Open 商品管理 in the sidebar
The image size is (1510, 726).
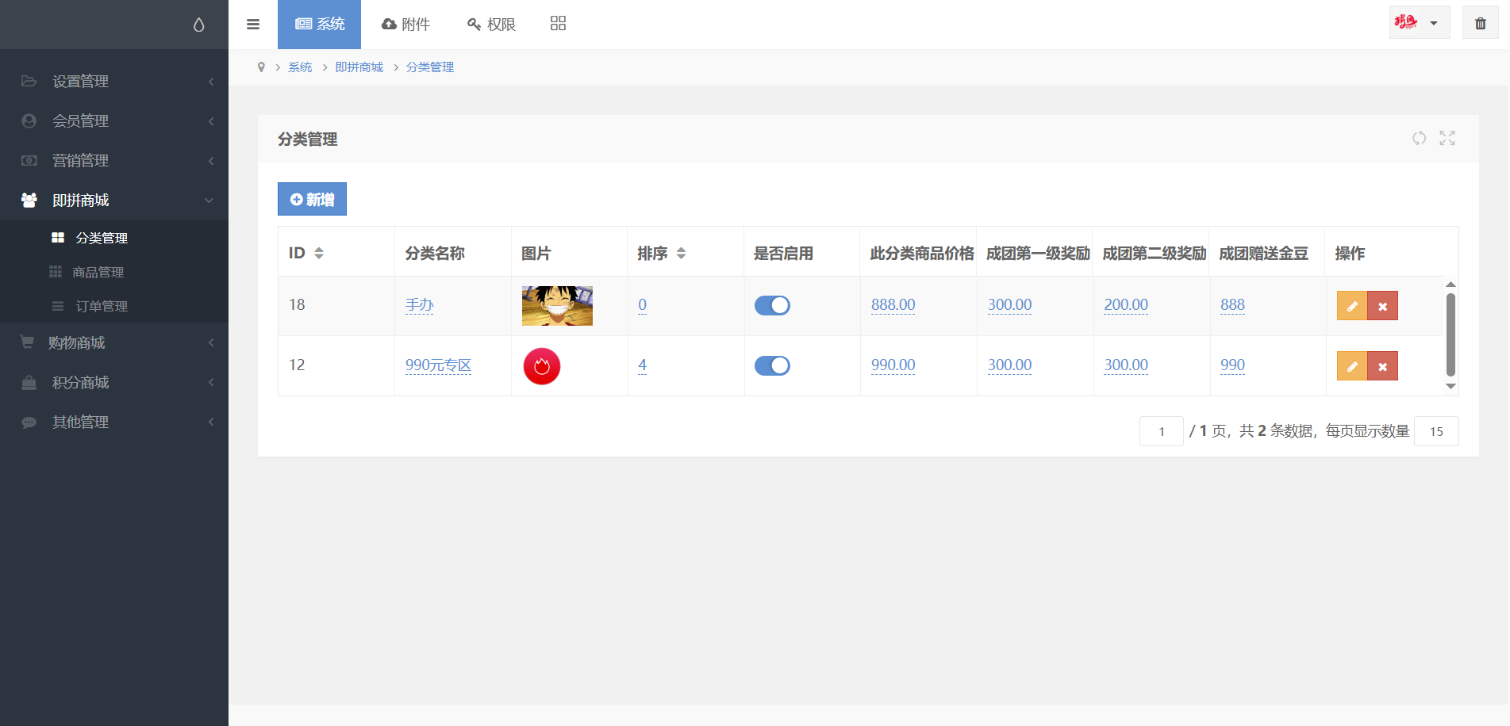[x=98, y=273]
